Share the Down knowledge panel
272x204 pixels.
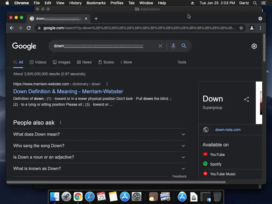[246, 99]
